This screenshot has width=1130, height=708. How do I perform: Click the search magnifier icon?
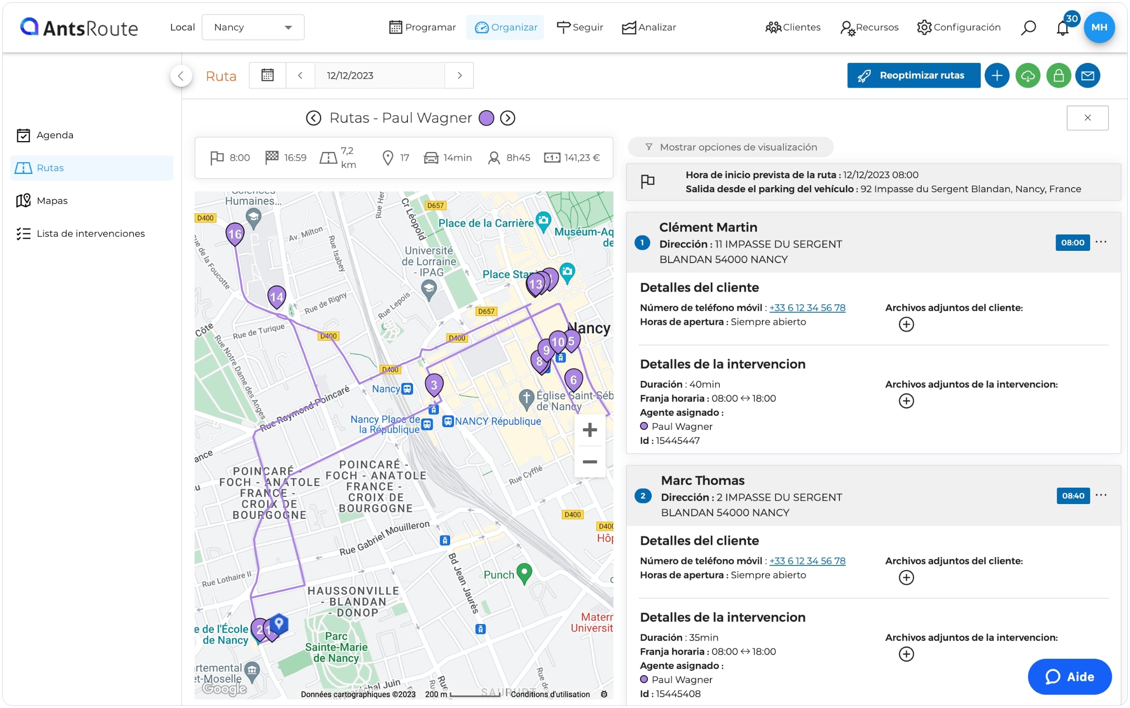click(1028, 28)
